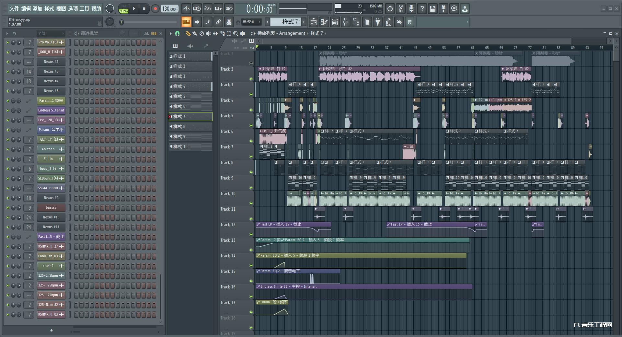Select the playlist paint brush tool
622x337 pixels.
coord(195,33)
